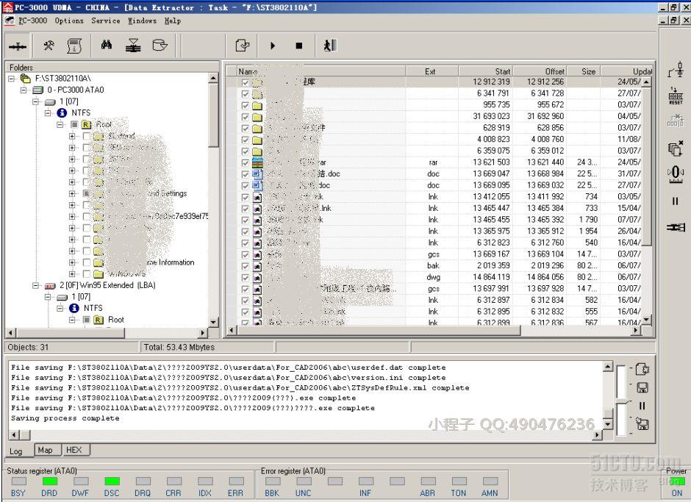691x502 pixels.
Task: Click the folder tree vertical scrollbar
Action: point(213,200)
